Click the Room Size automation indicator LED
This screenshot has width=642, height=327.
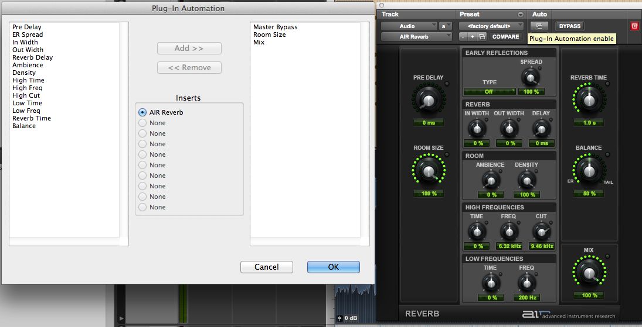[x=447, y=154]
